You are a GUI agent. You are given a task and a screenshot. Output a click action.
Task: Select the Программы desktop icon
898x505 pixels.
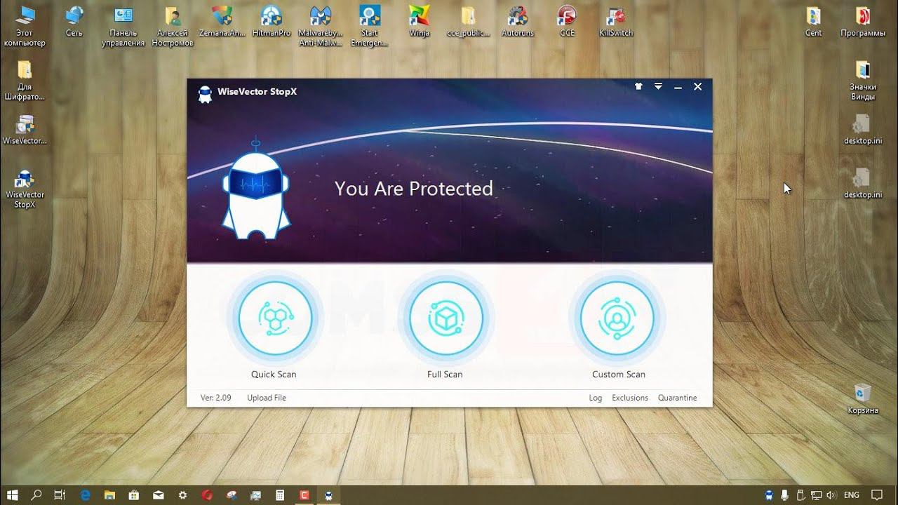(x=863, y=21)
